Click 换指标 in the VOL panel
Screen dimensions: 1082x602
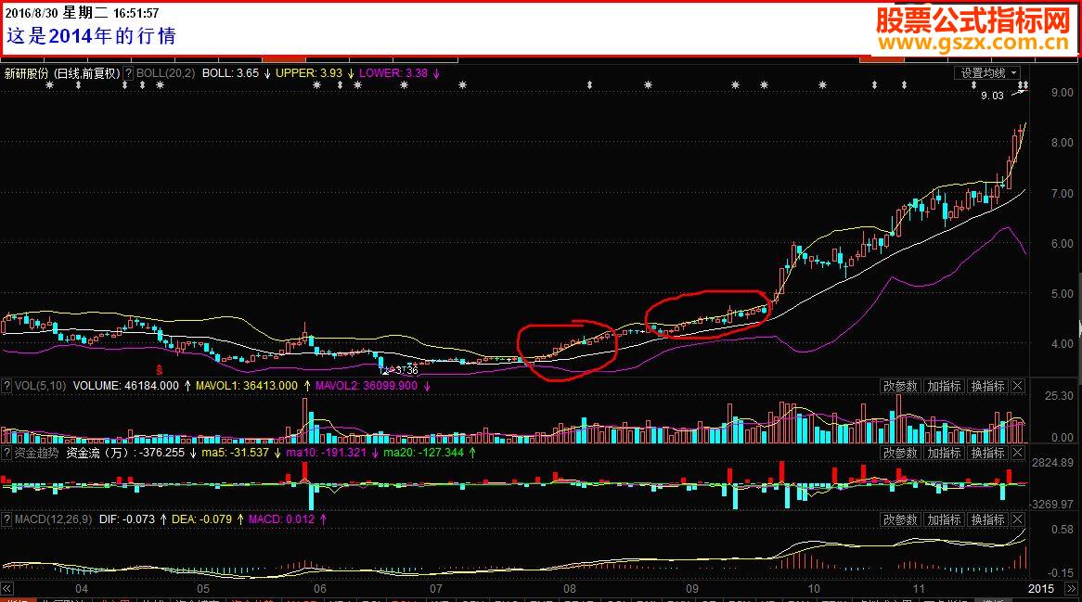point(987,386)
